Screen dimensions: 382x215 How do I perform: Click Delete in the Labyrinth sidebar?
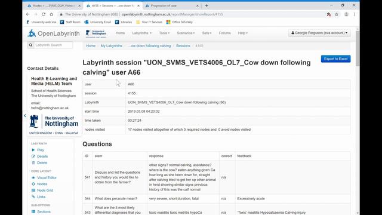coord(42,162)
